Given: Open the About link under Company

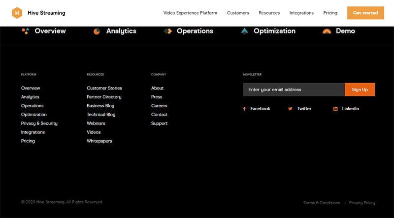Looking at the screenshot, I should (157, 88).
